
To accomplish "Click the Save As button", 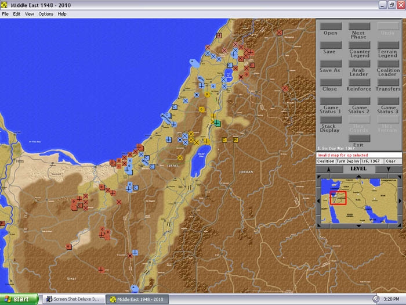I will [x=331, y=64].
